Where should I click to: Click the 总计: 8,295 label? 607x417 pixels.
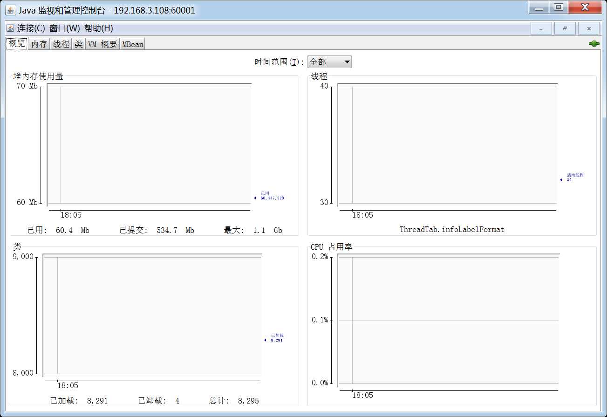[234, 401]
